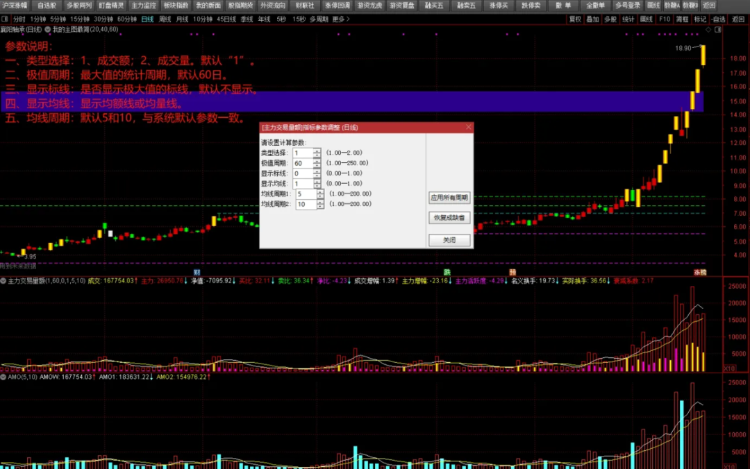Click the 叠加 overlay button
Viewport: 750px width, 469px height.
pos(592,19)
